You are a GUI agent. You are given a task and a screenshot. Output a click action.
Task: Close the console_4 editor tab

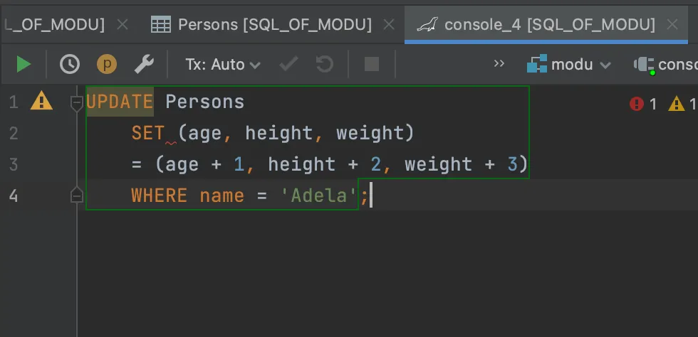coord(673,25)
